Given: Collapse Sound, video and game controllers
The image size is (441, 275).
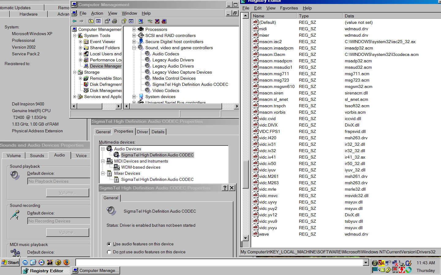Looking at the screenshot, I should [134, 48].
